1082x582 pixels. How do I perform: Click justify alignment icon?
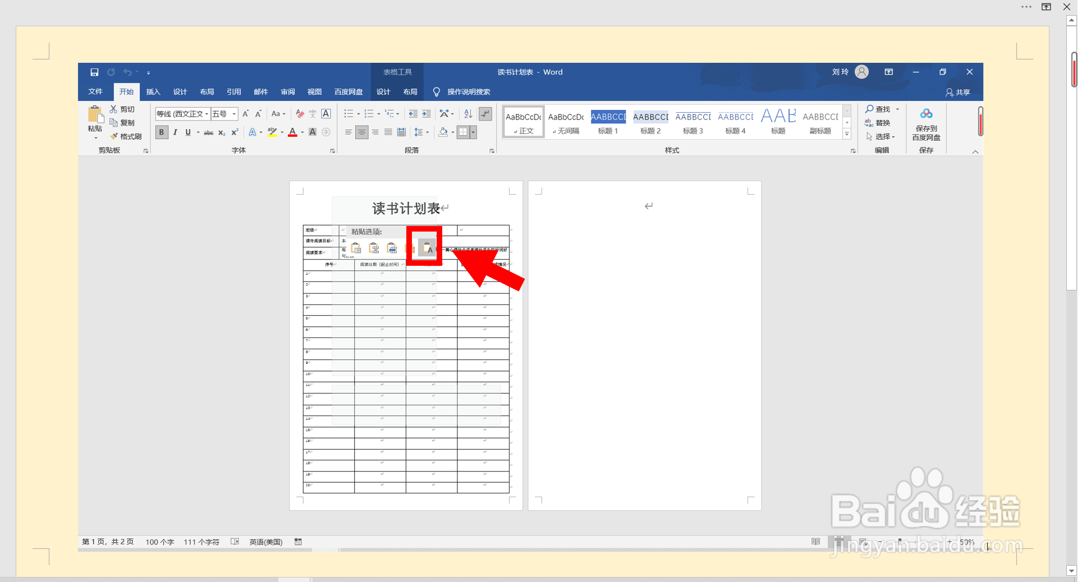click(388, 132)
